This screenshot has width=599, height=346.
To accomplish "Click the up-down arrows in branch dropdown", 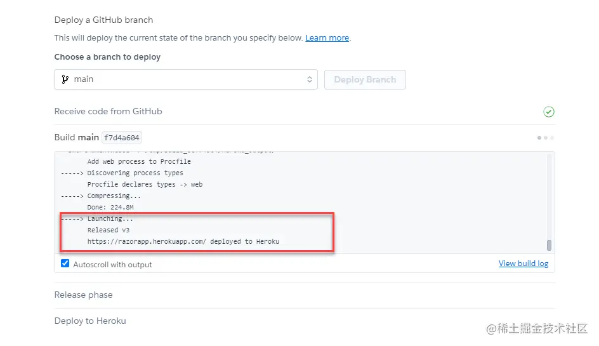I will point(310,79).
